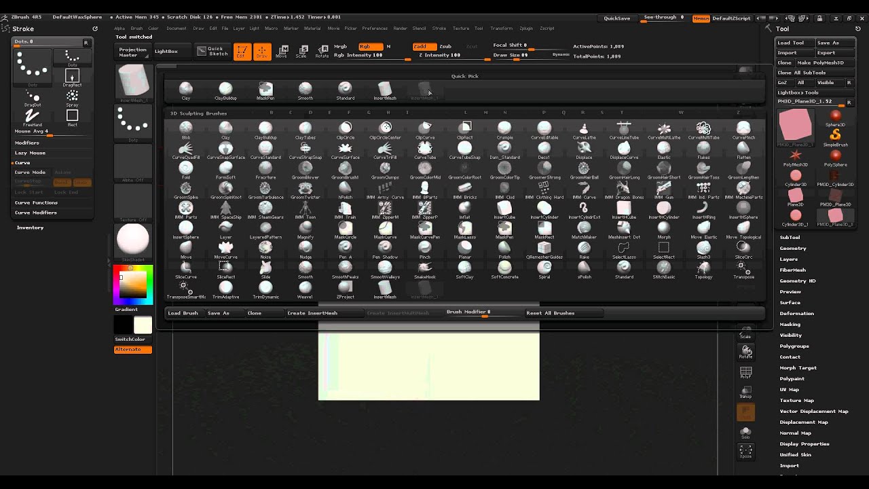Select the Pinch brush
The width and height of the screenshot is (869, 489).
point(425,249)
